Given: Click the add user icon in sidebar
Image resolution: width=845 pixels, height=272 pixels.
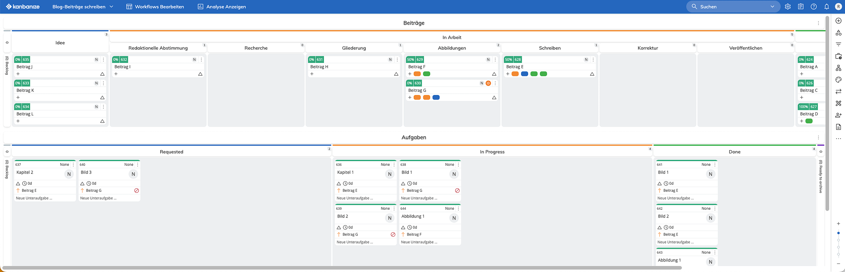Looking at the screenshot, I should pyautogui.click(x=839, y=115).
